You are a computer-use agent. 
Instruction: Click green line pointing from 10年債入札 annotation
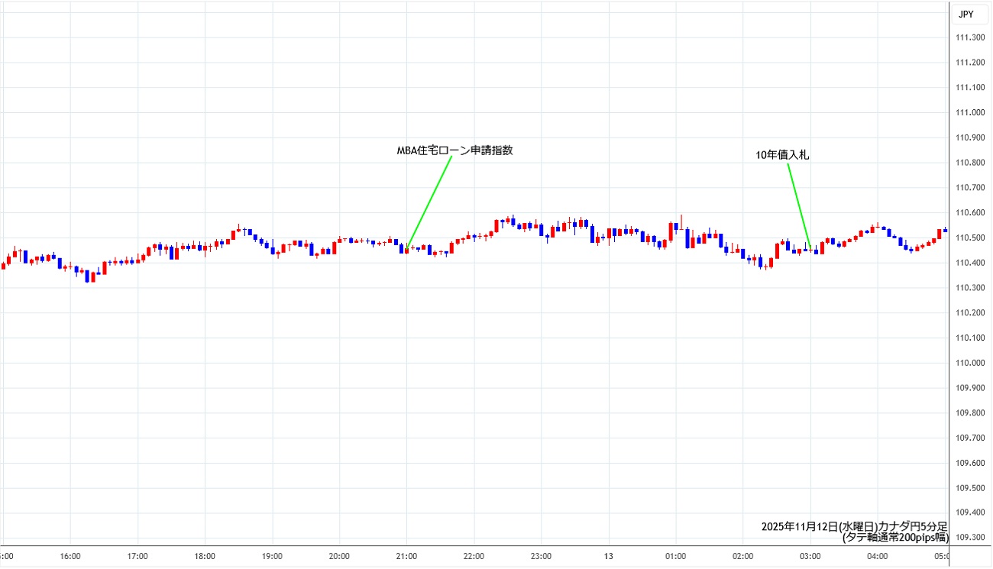click(x=799, y=205)
